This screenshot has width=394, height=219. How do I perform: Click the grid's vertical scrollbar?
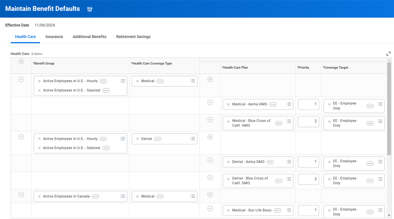tap(389, 108)
